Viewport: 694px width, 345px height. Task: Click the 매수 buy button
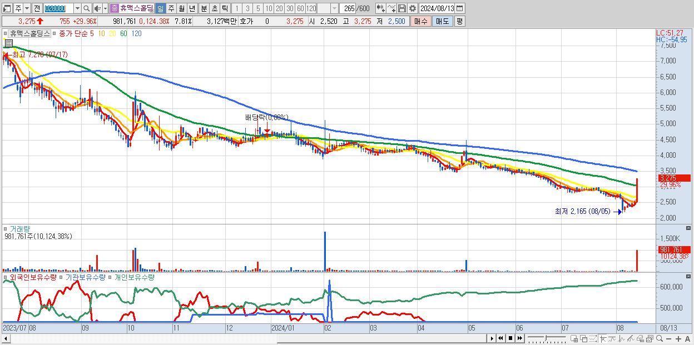click(420, 21)
